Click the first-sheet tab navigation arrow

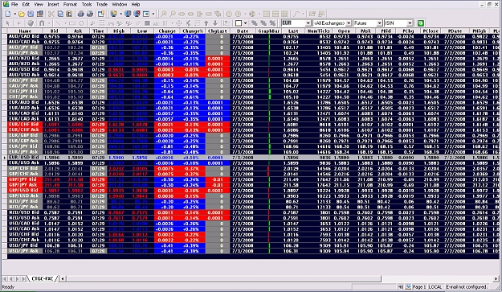coord(5,278)
